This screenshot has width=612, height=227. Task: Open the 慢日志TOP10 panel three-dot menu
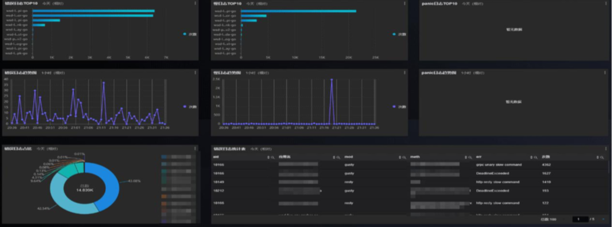404,3
